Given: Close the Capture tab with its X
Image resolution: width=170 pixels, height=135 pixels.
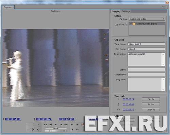Looking at the screenshot, I should click(13, 7).
